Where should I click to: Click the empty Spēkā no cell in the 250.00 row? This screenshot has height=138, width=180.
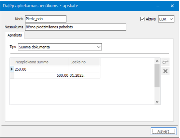[84, 69]
